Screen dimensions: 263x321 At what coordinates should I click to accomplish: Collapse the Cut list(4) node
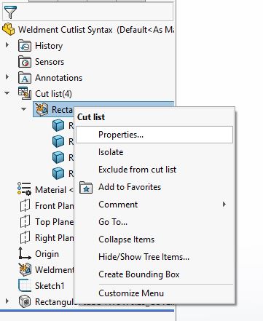click(7, 93)
